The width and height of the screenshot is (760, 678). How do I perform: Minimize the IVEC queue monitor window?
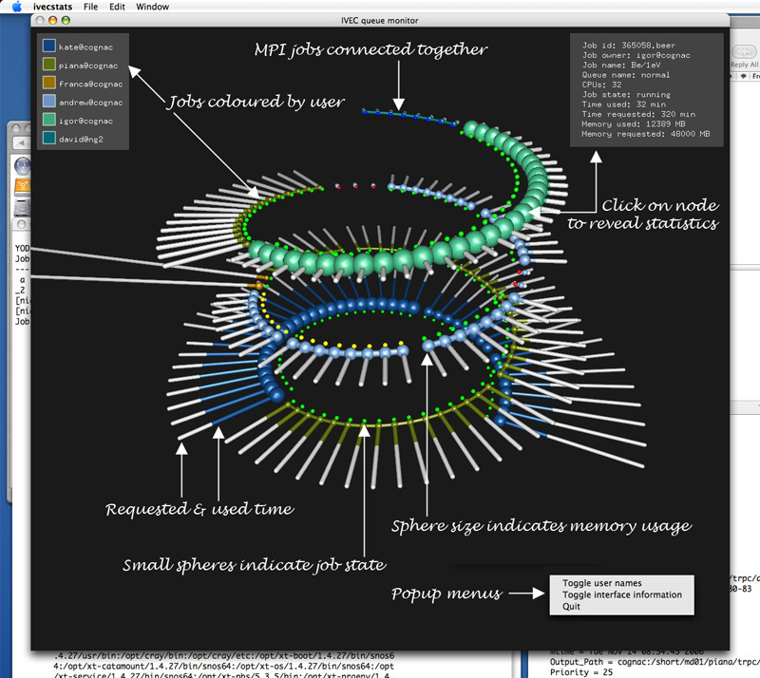point(53,20)
